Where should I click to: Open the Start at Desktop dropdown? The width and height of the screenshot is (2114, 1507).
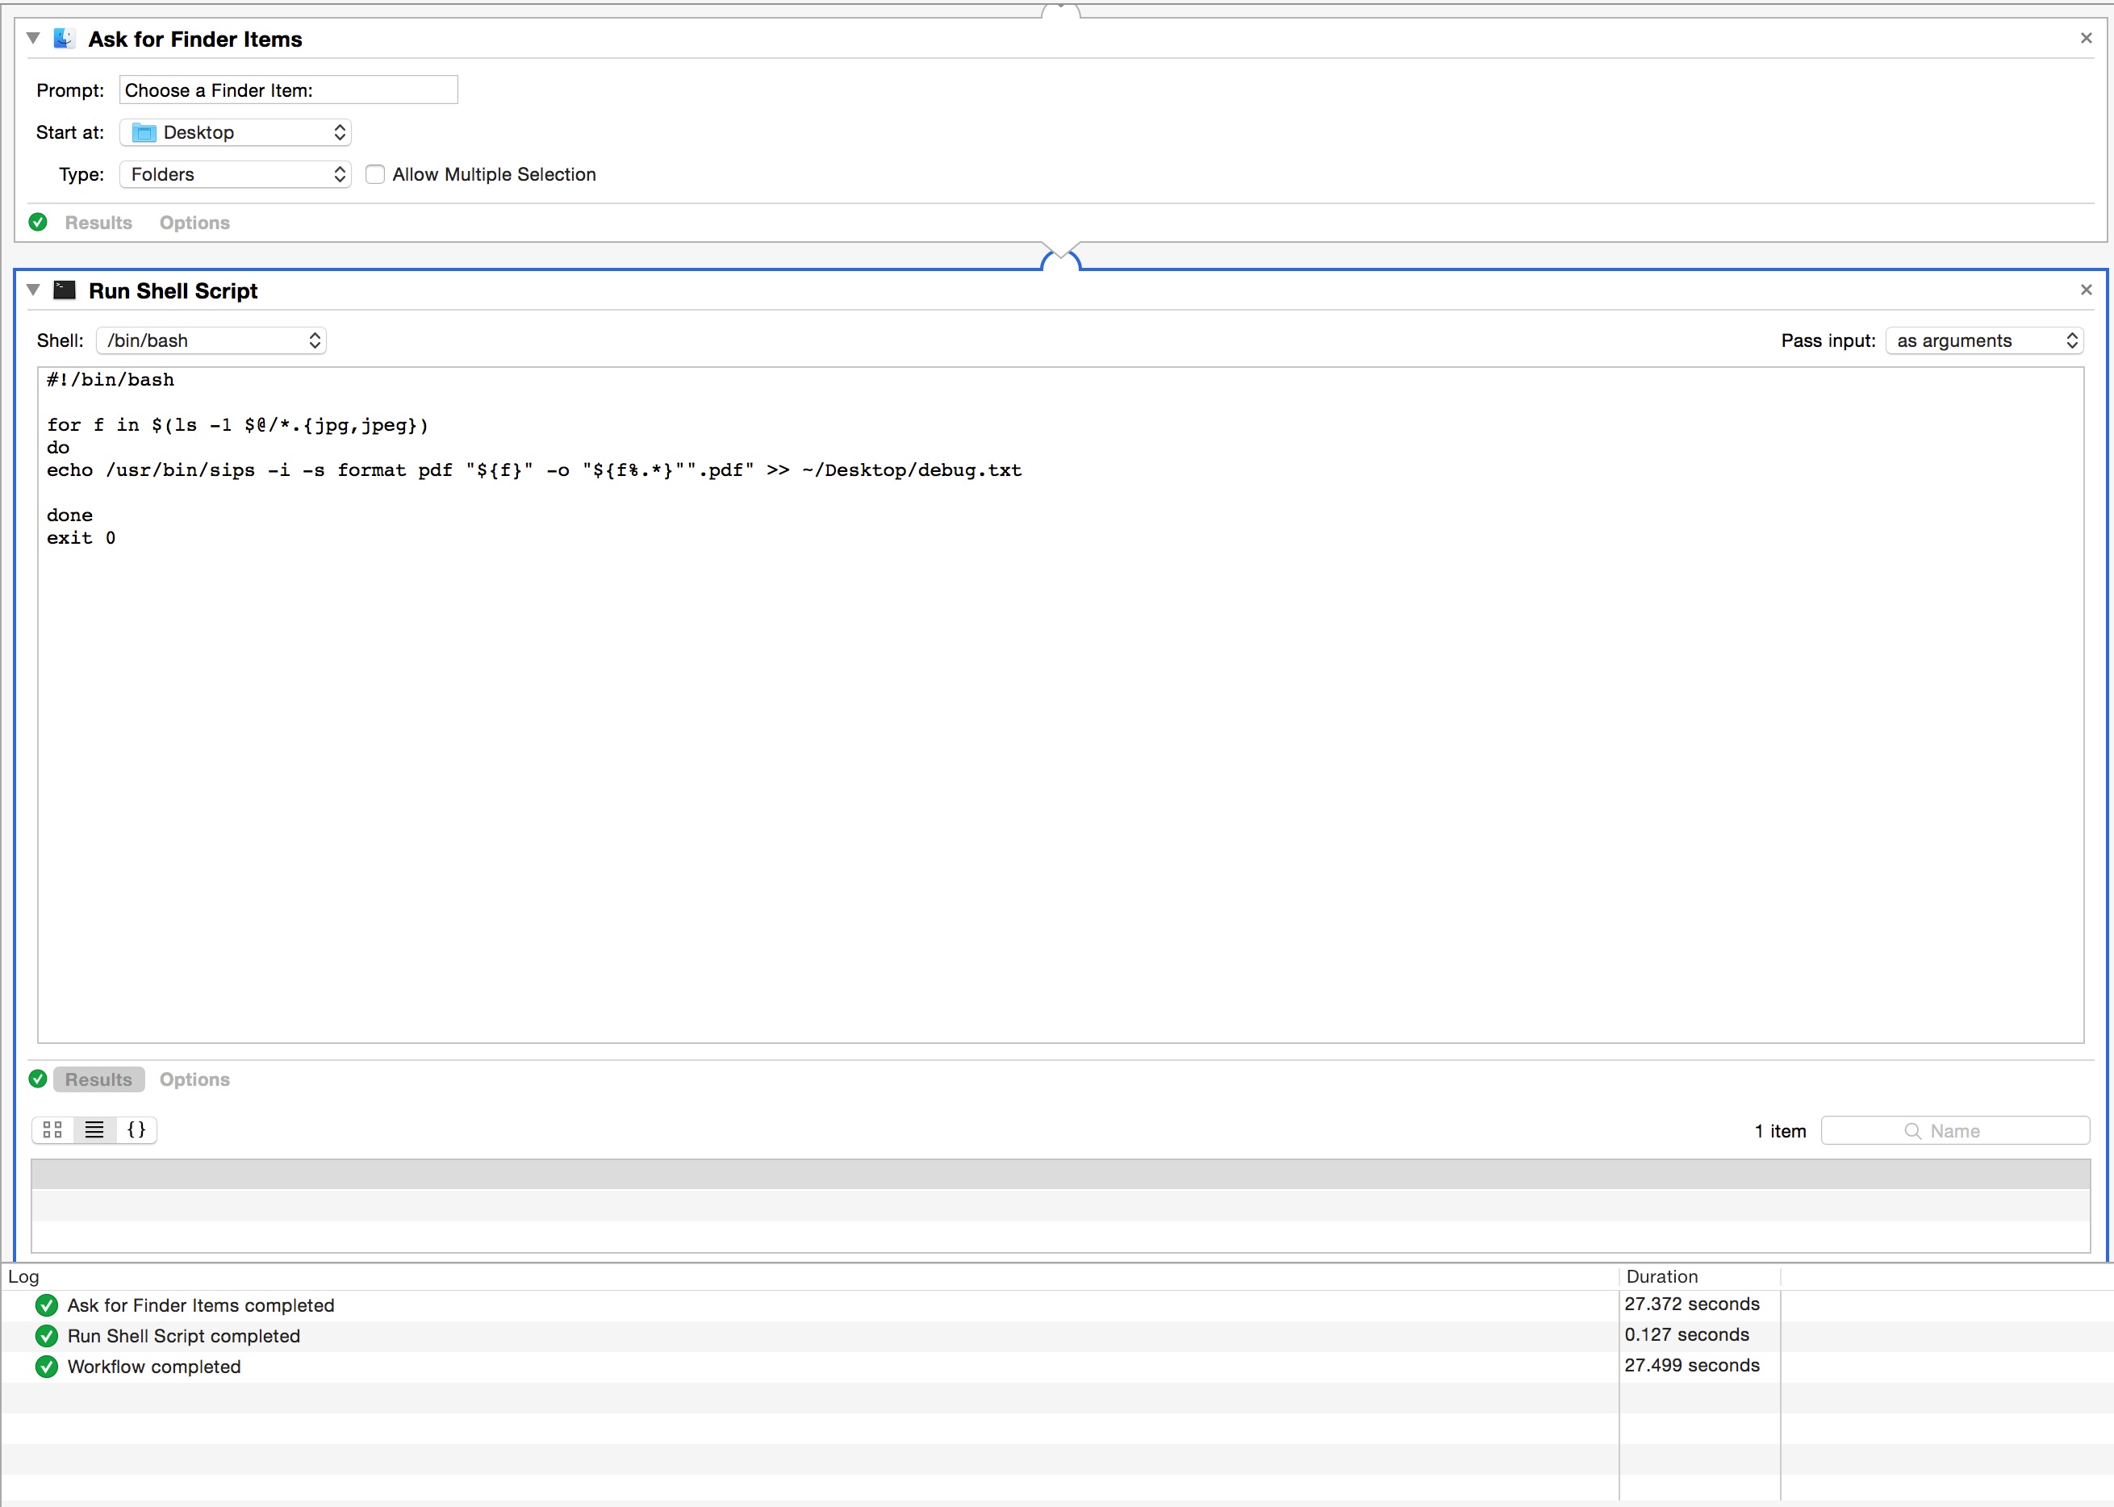click(235, 132)
